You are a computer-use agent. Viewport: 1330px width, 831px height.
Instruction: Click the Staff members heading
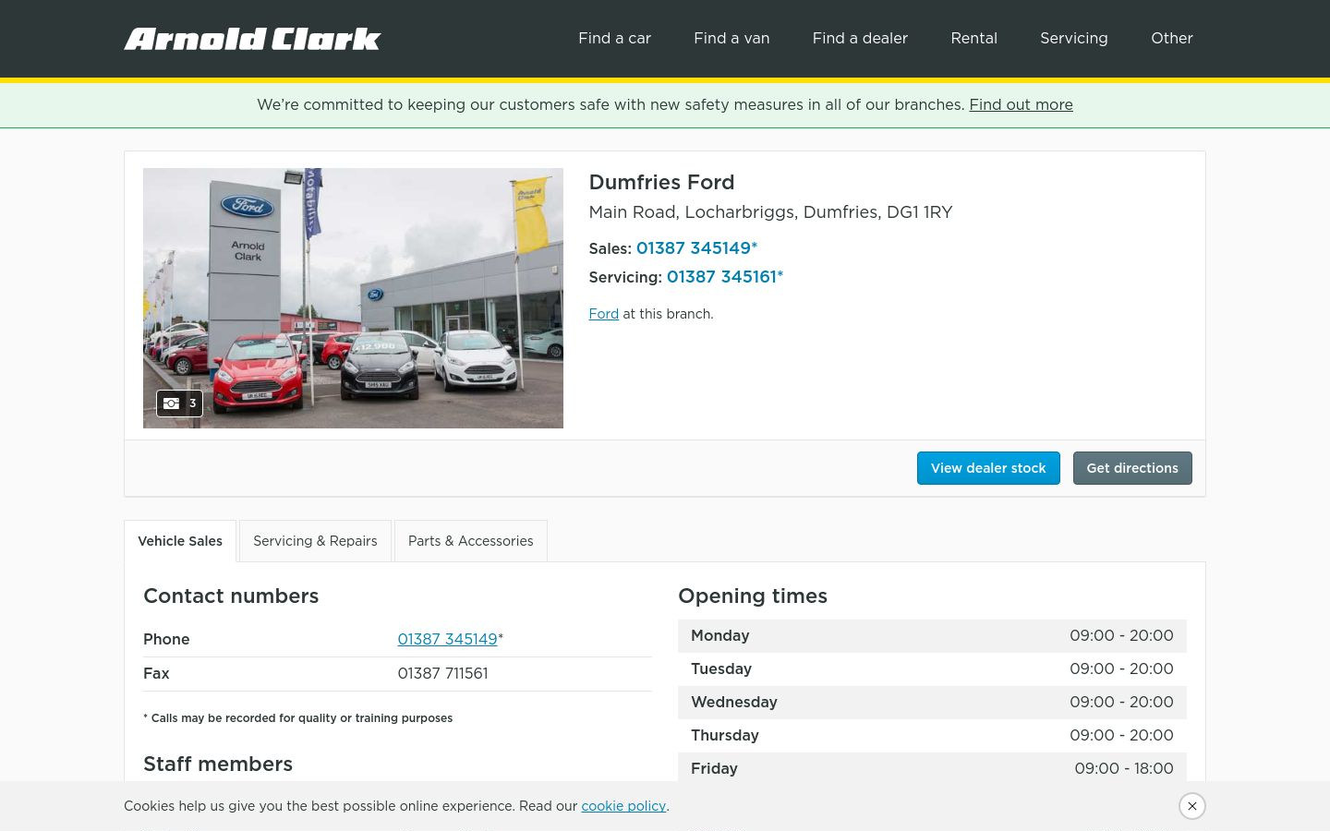(x=218, y=765)
